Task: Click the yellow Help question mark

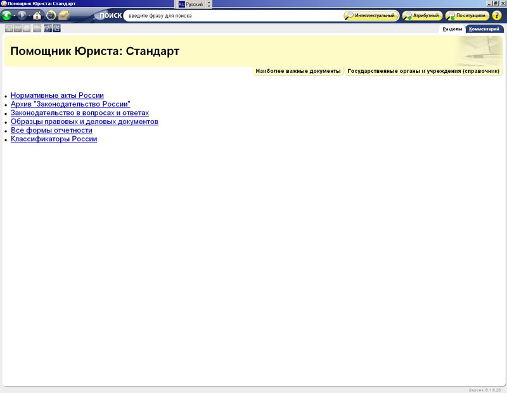Action: point(497,15)
